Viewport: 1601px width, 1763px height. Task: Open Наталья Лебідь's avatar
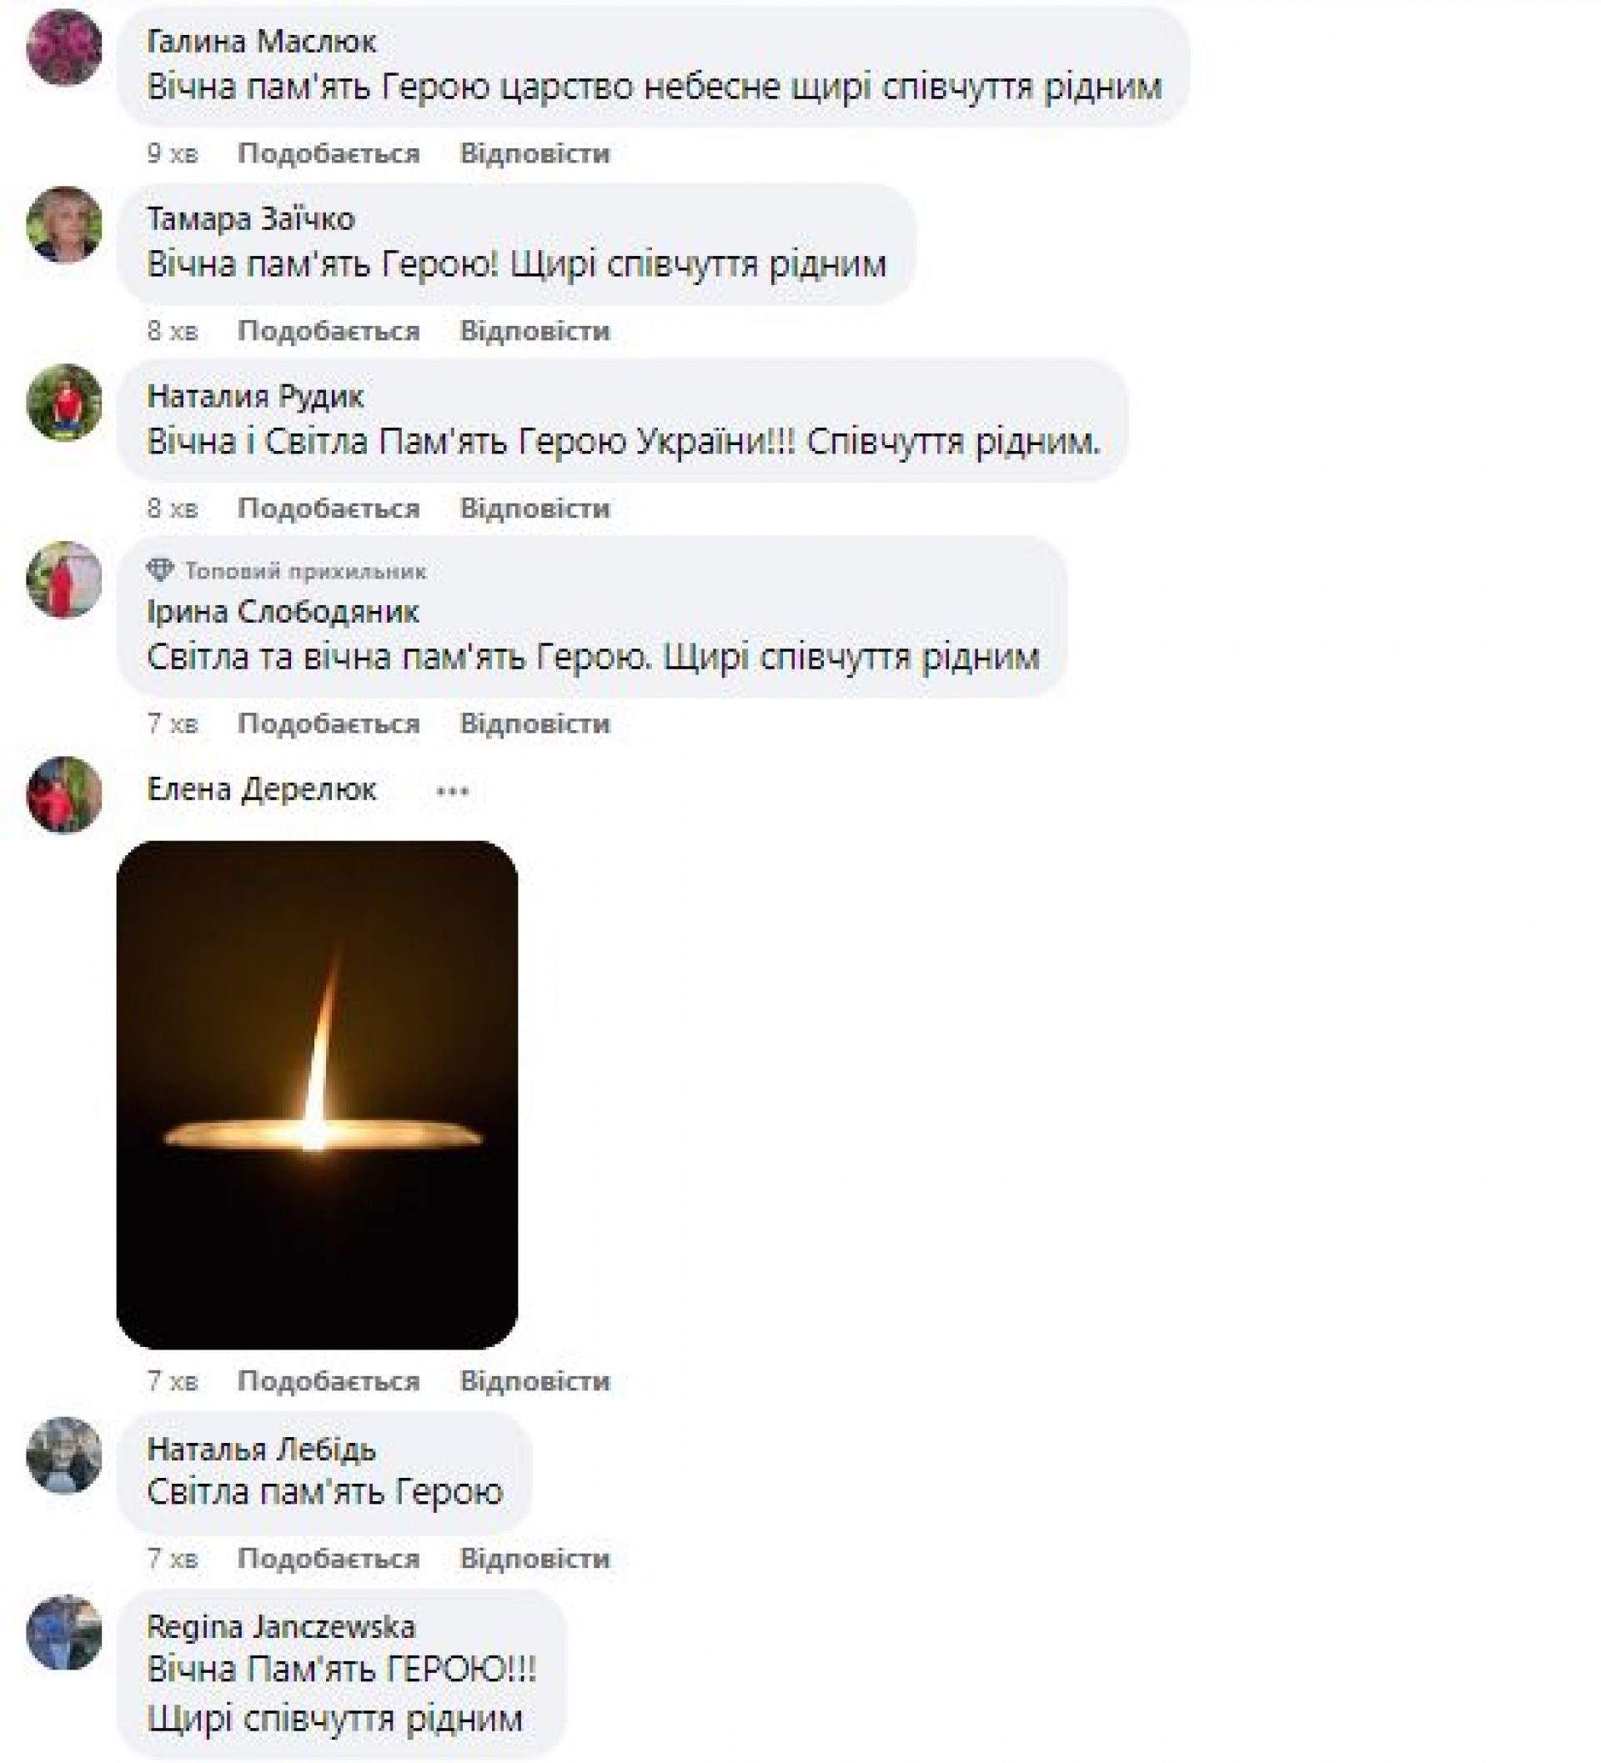point(64,1455)
